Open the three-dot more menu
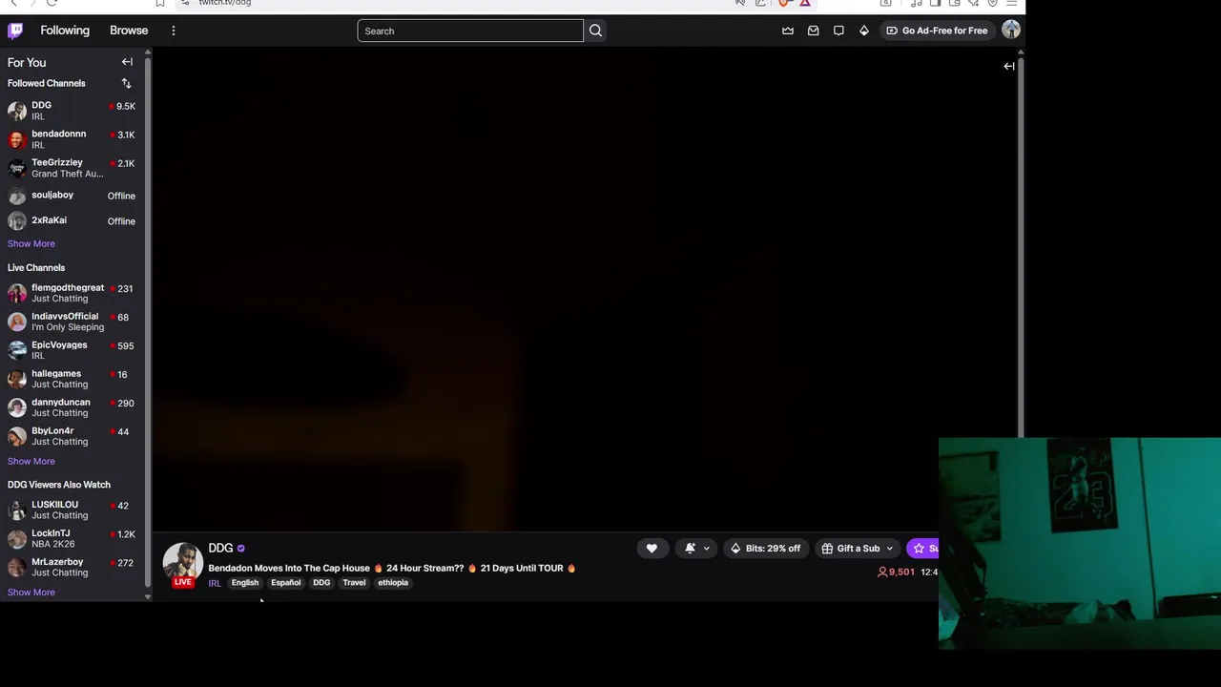 click(x=174, y=31)
